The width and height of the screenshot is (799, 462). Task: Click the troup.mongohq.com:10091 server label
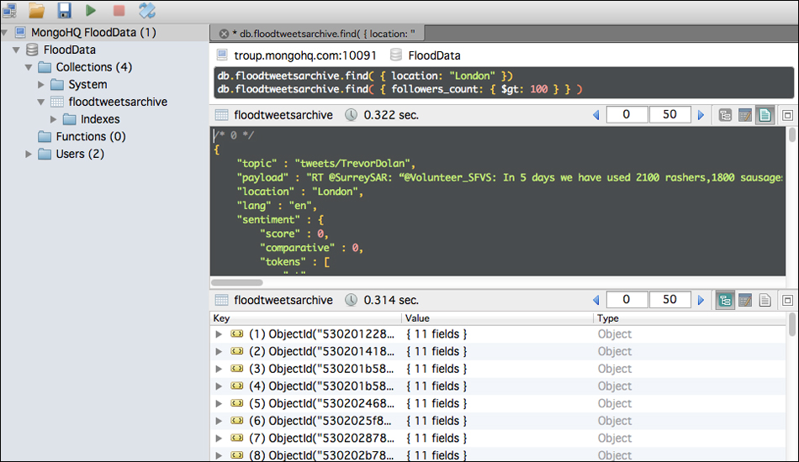[x=304, y=55]
